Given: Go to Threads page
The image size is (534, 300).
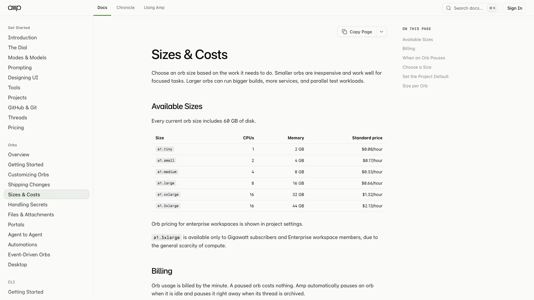Looking at the screenshot, I should [x=17, y=118].
